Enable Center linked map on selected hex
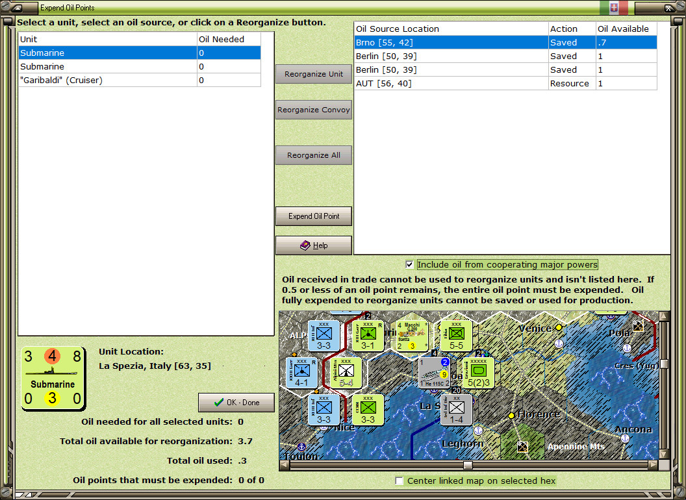 click(399, 481)
